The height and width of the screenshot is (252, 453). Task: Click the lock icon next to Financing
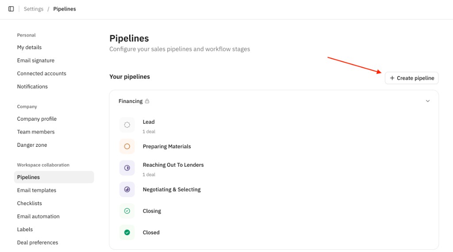click(x=147, y=101)
